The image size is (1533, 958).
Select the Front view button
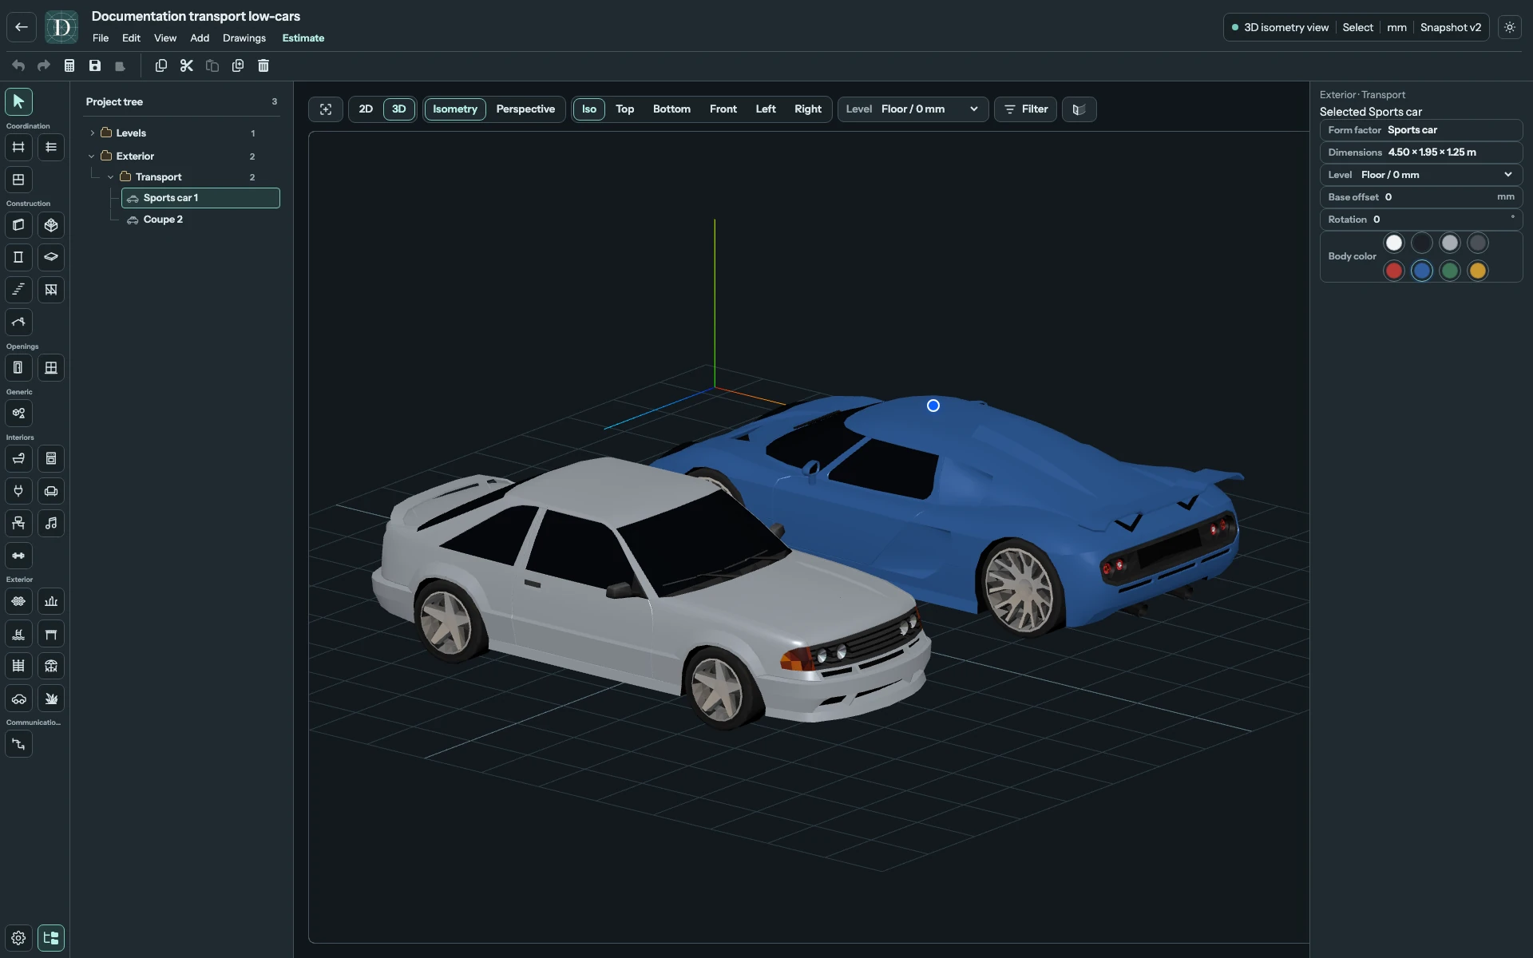723,109
